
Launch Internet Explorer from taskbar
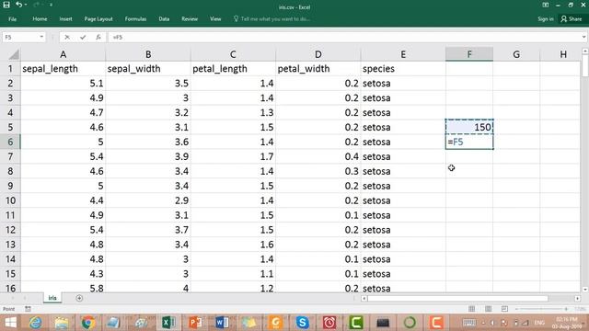click(x=36, y=323)
